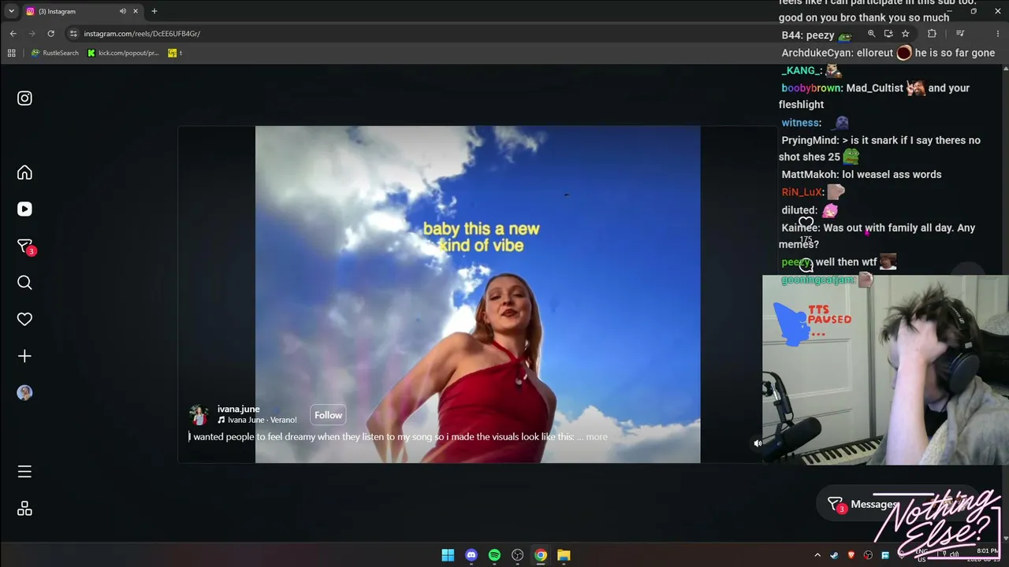Expand the tab search dropdown

click(11, 11)
